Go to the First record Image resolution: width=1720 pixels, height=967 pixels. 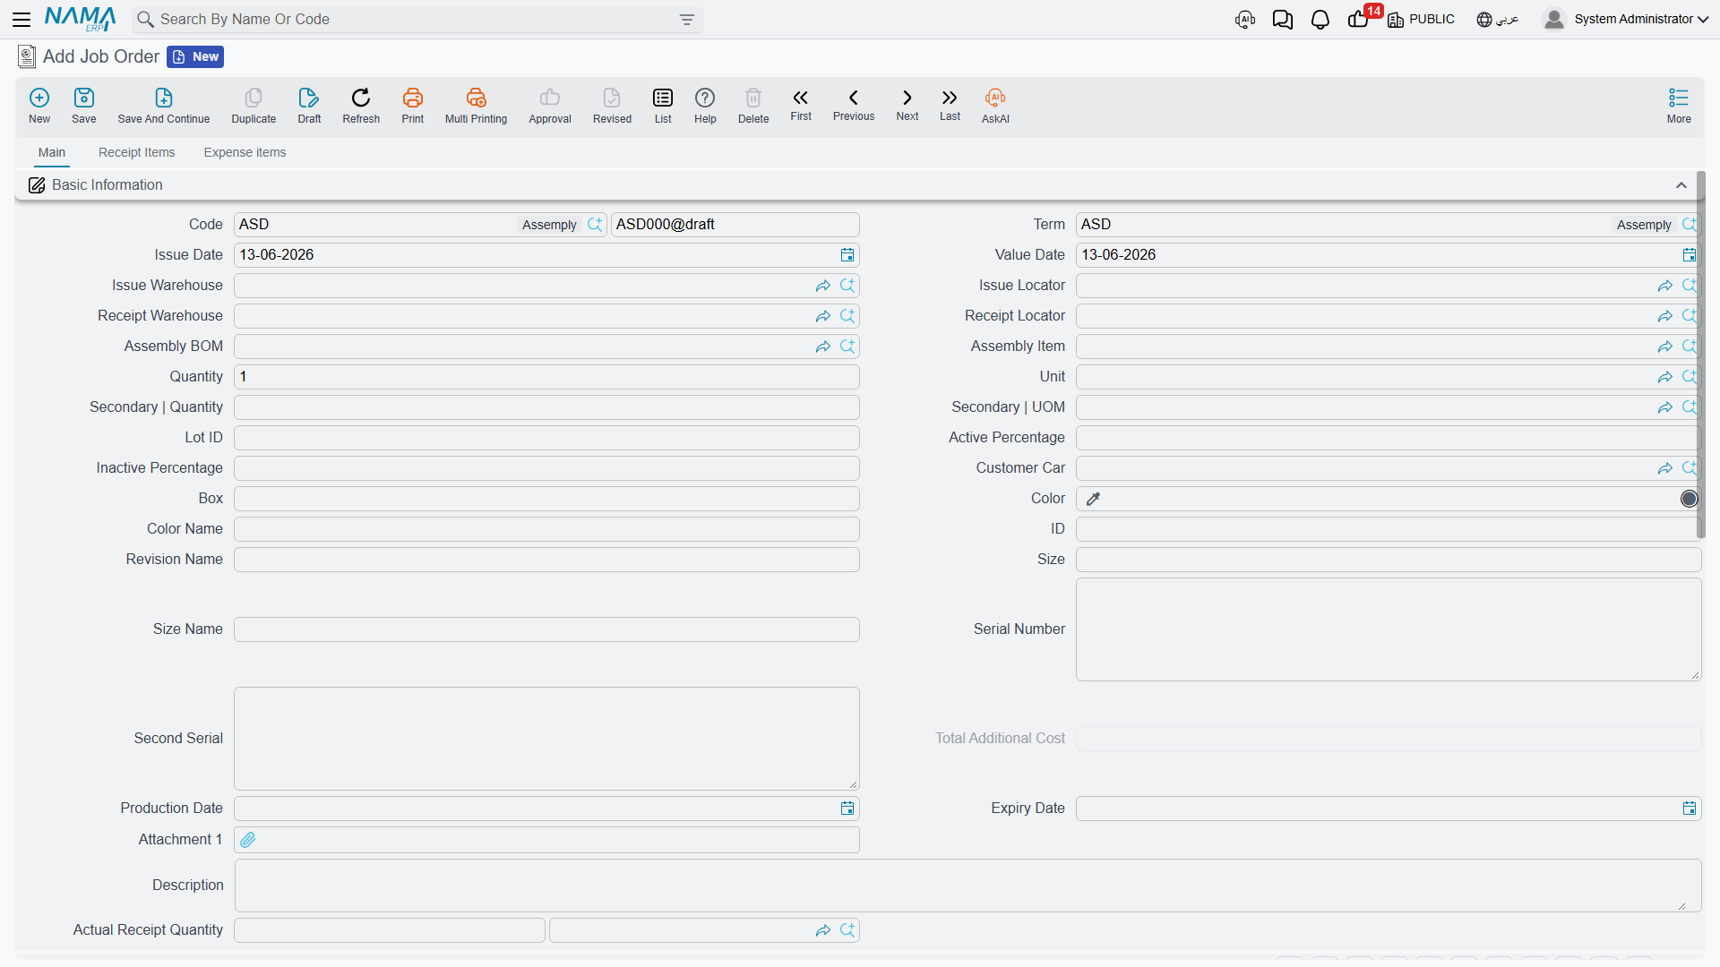click(x=801, y=105)
